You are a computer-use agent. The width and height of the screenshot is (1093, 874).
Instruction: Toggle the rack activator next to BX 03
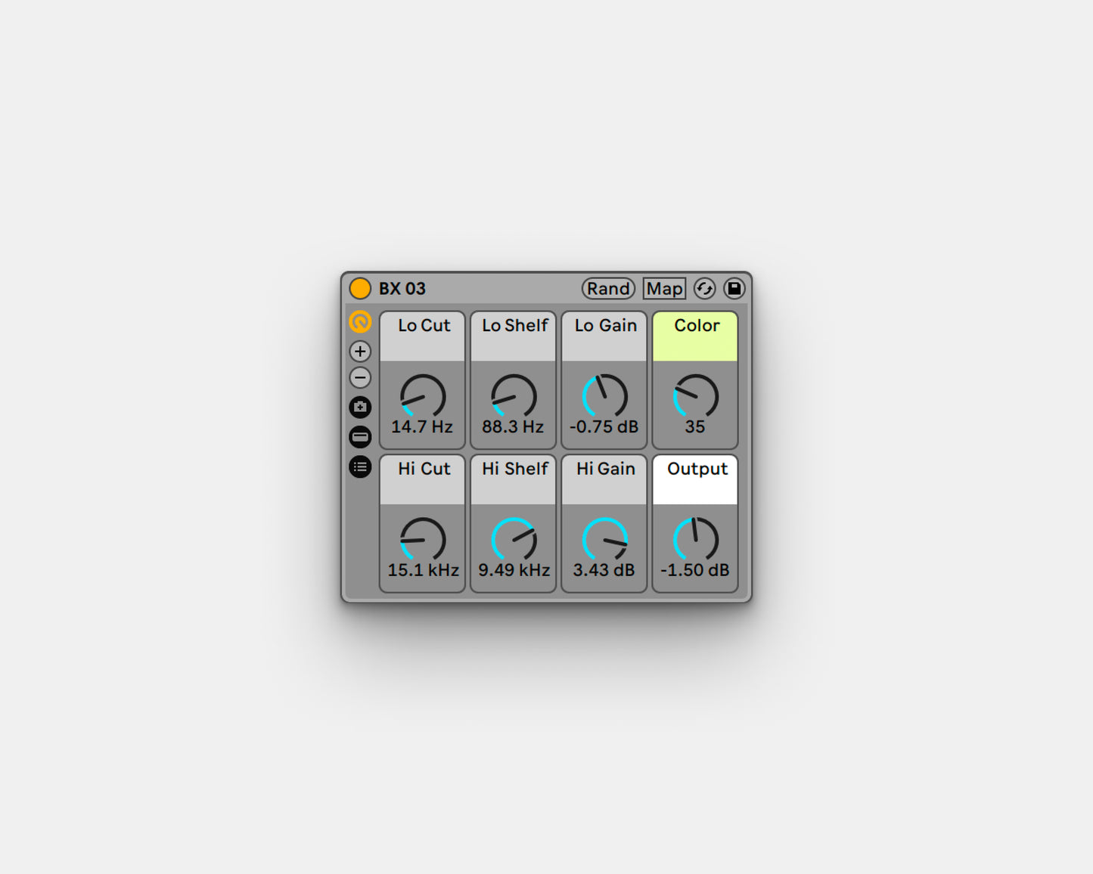coord(361,288)
